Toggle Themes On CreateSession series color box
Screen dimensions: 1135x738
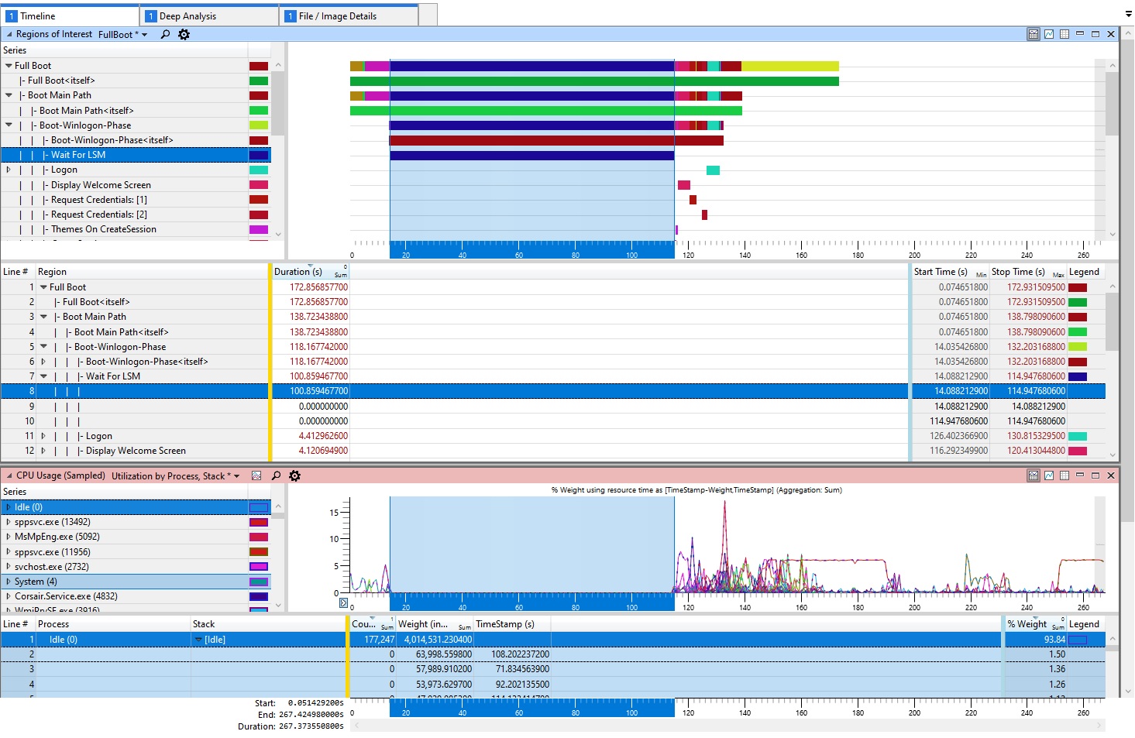(259, 229)
